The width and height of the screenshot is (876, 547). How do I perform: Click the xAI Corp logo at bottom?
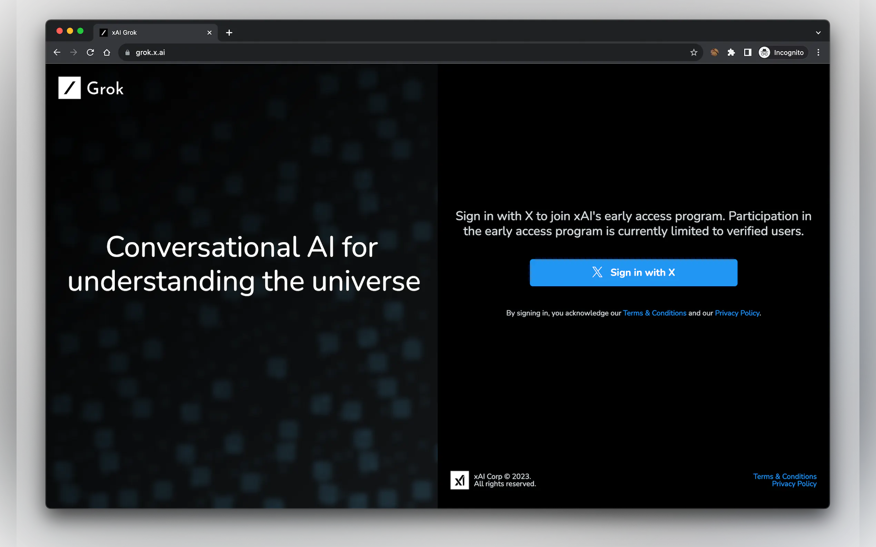click(459, 480)
